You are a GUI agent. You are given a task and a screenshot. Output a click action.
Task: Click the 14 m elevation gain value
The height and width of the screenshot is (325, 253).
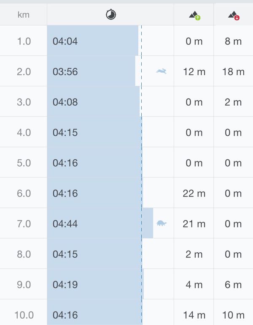tap(194, 315)
